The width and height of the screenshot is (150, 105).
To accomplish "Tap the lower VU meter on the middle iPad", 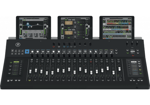I will (x=69, y=33).
